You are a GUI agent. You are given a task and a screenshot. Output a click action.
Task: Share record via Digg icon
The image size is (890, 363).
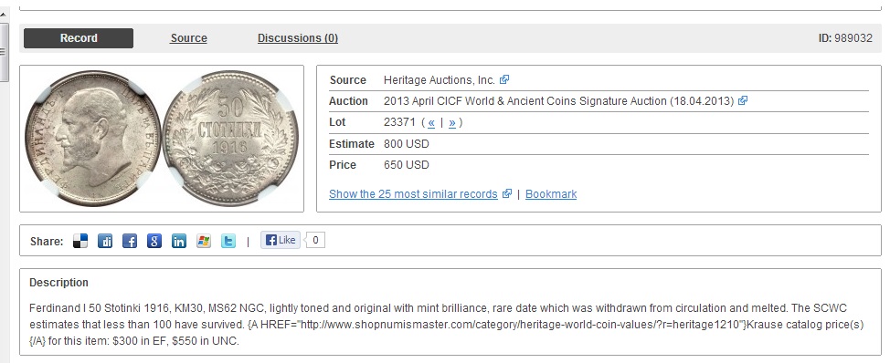click(105, 242)
